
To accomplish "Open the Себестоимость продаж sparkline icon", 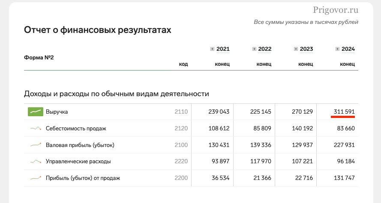I will (x=35, y=128).
